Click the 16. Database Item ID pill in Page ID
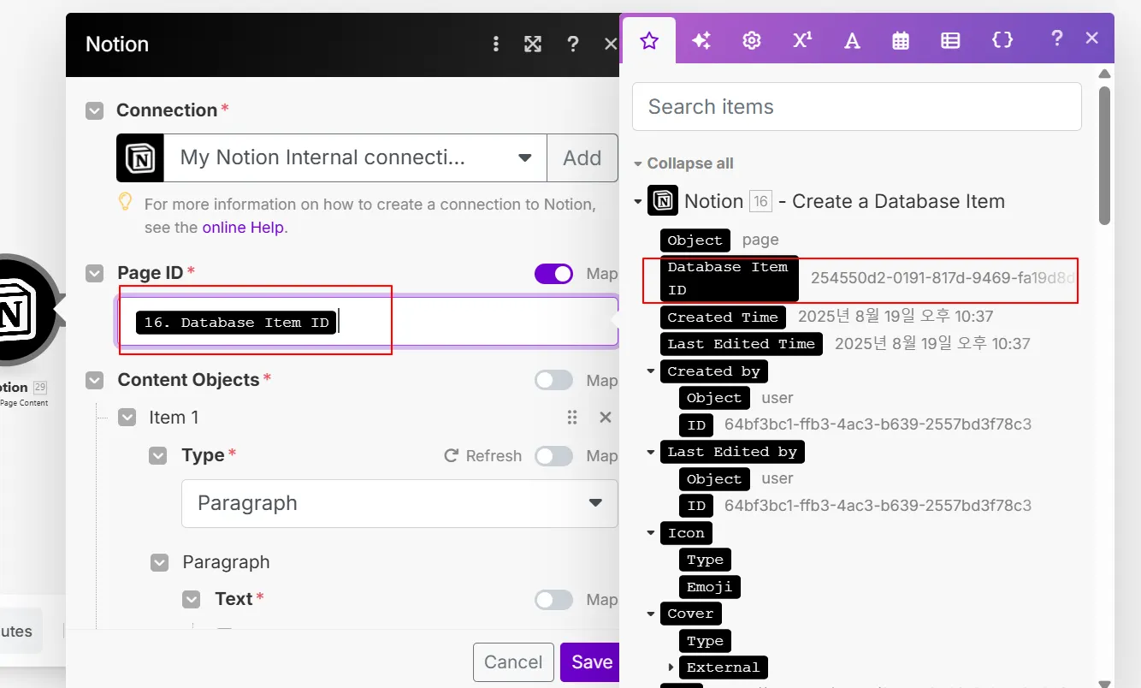Screen dimensions: 1141x688 click(235, 323)
